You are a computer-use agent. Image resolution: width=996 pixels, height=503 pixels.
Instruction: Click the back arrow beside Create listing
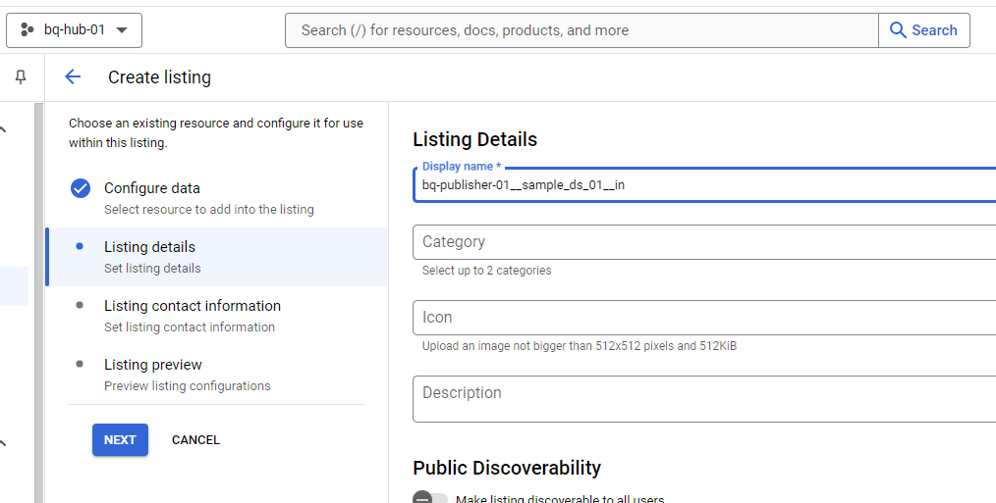tap(73, 77)
